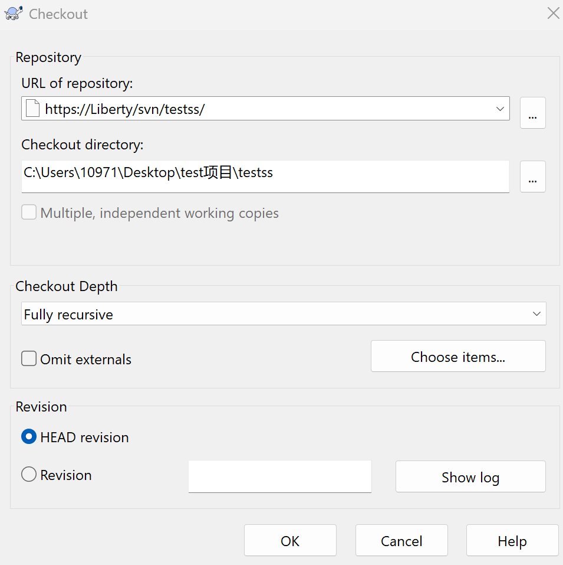Viewport: 563px width, 565px height.
Task: Click the TortoiseSVN turtle icon in title bar
Action: pyautogui.click(x=14, y=14)
